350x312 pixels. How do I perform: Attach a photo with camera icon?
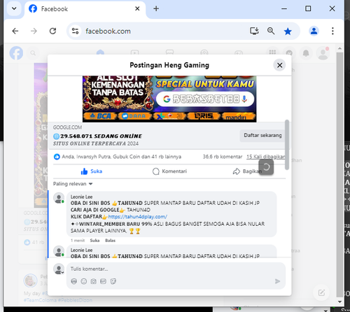[94, 281]
